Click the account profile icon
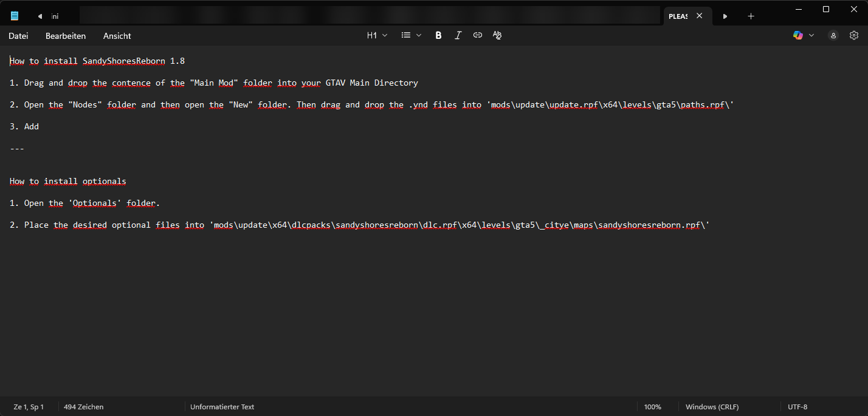868x416 pixels. click(833, 35)
